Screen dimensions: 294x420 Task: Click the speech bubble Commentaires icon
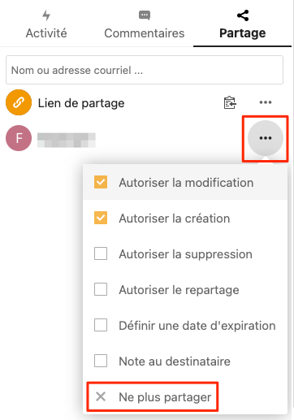click(145, 15)
